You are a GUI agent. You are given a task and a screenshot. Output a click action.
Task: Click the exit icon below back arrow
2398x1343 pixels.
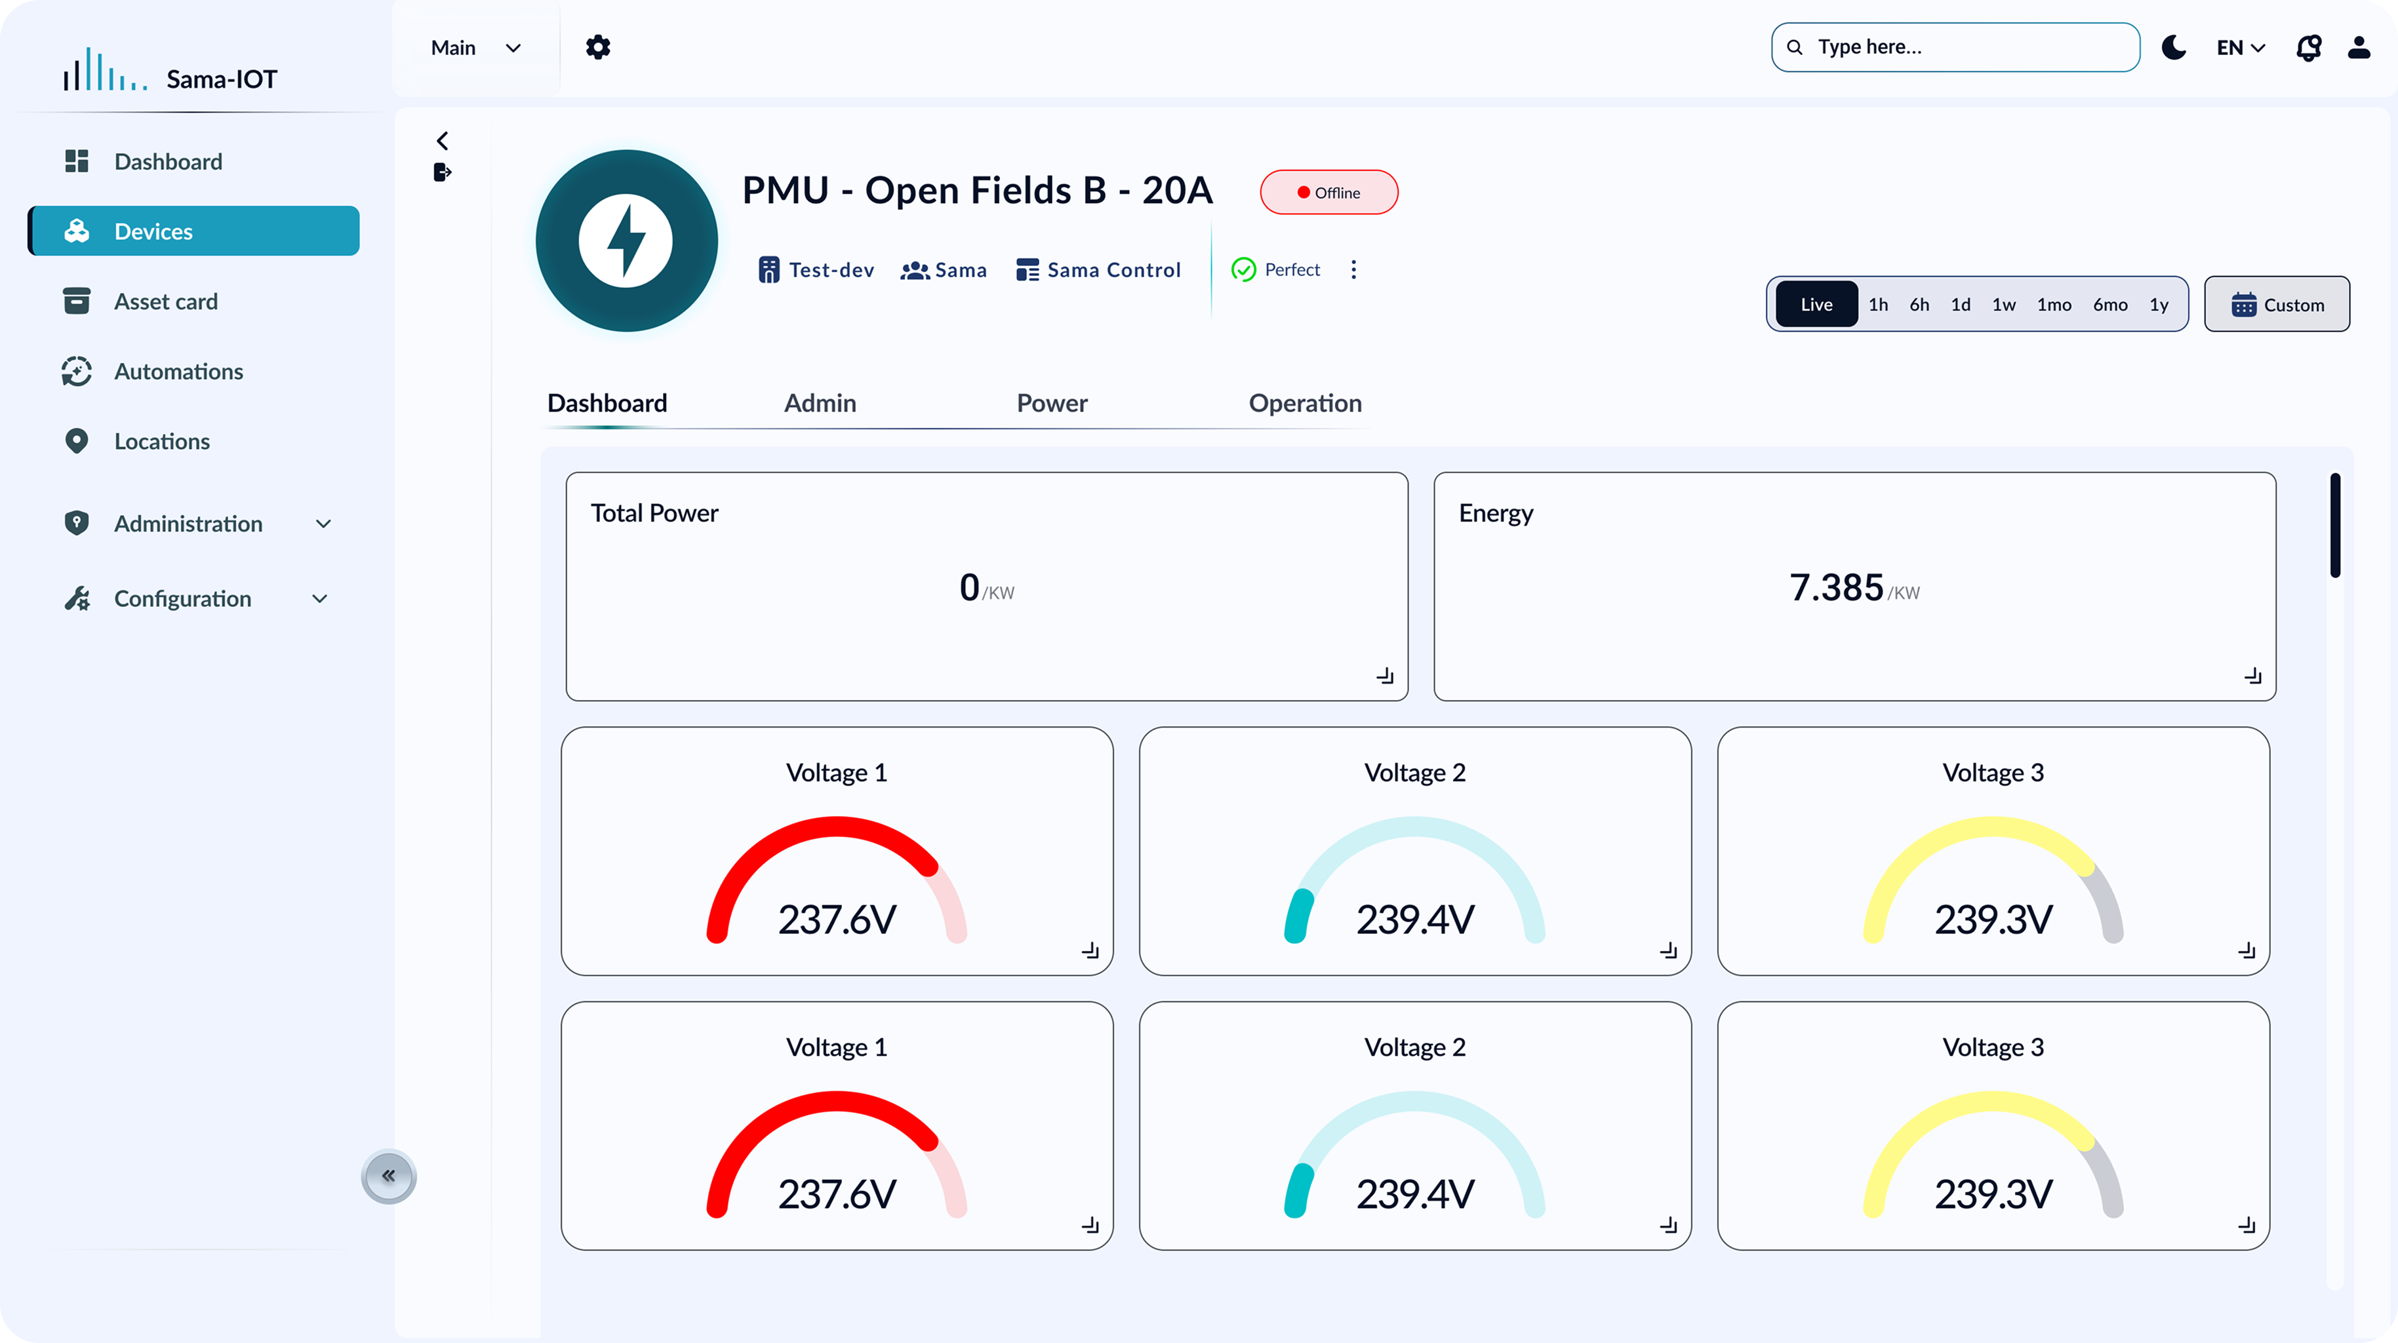[x=442, y=172]
